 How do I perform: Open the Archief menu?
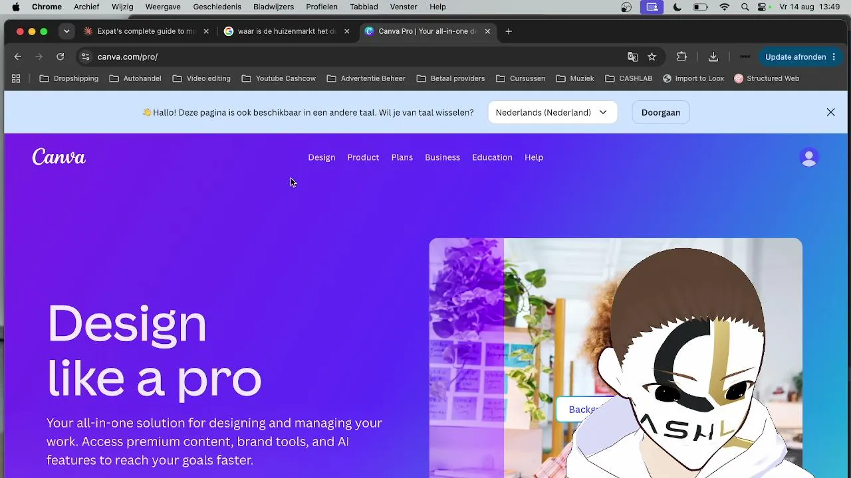tap(86, 7)
